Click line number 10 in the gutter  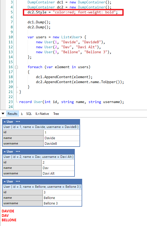tap(10, 37)
